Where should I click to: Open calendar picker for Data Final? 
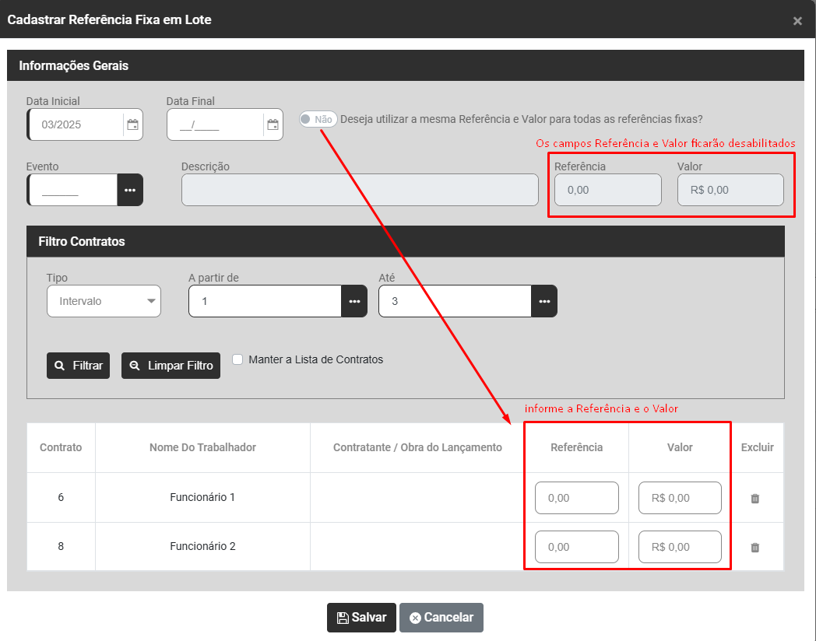click(x=273, y=124)
